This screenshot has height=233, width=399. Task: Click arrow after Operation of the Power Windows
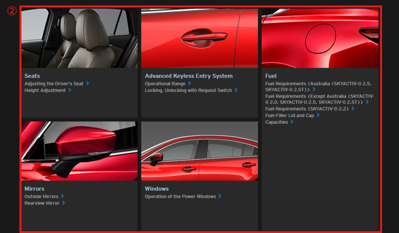tap(220, 196)
